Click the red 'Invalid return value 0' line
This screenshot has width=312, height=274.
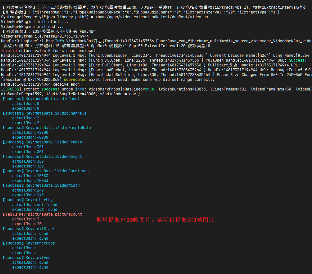click(x=48, y=51)
